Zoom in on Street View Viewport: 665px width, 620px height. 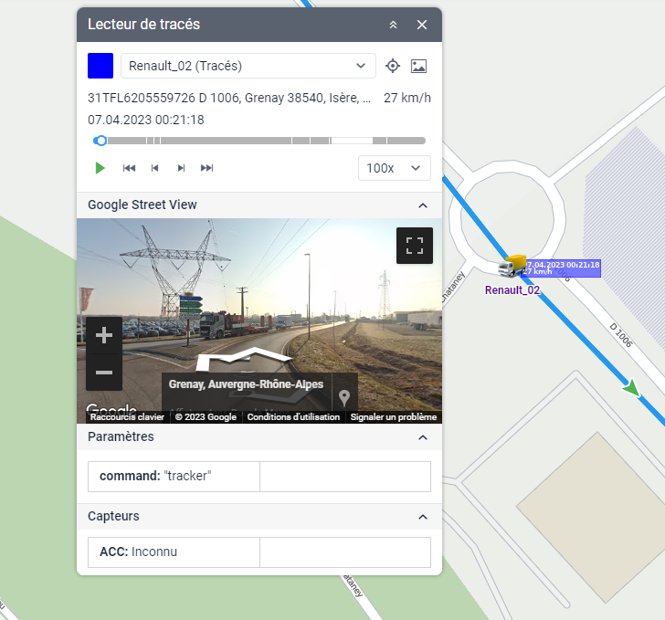point(104,335)
